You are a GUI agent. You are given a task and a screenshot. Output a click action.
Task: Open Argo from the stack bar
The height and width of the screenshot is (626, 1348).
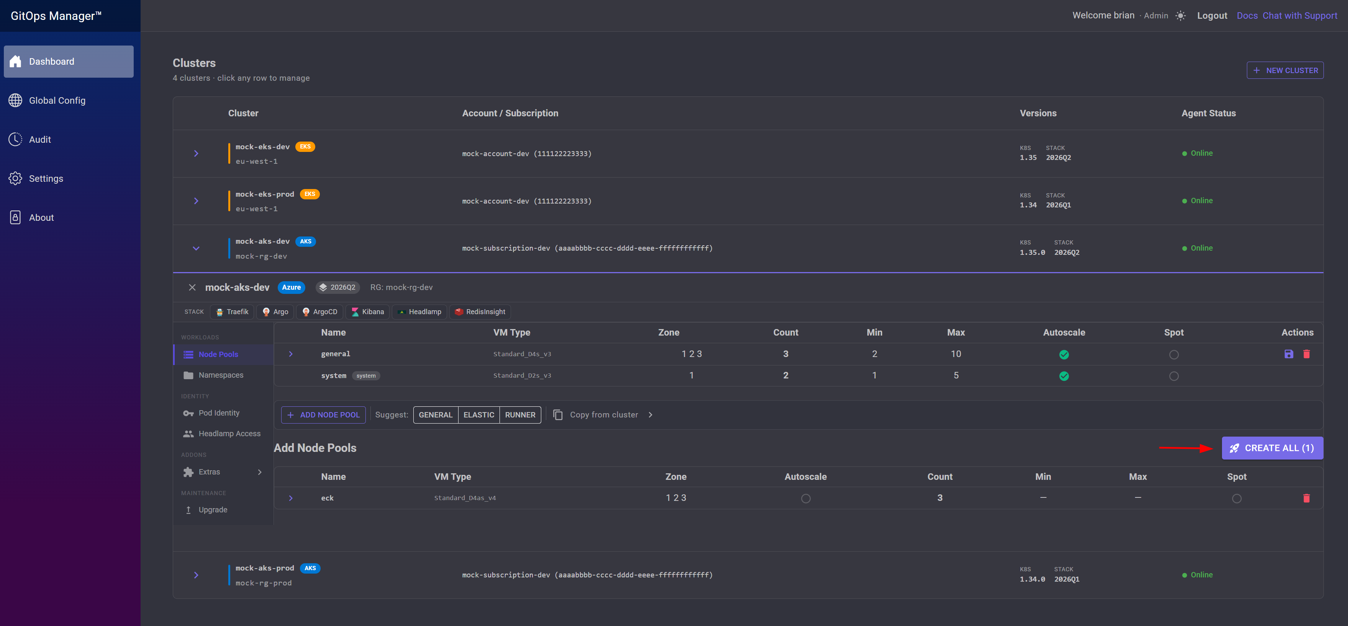[275, 312]
